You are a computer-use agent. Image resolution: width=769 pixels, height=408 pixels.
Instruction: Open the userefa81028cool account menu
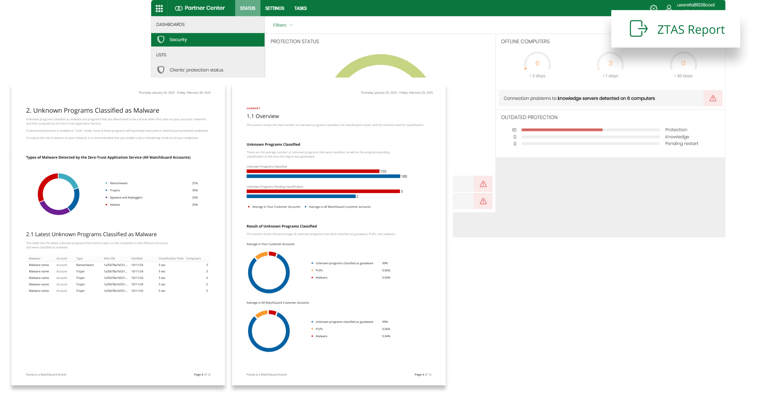695,5
